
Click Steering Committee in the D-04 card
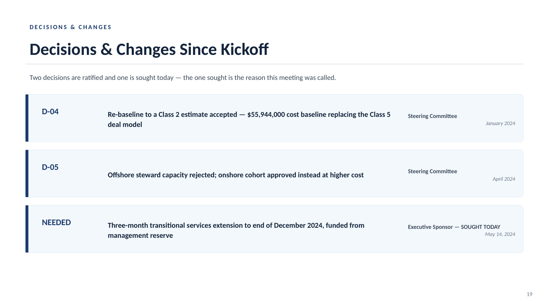click(432, 116)
